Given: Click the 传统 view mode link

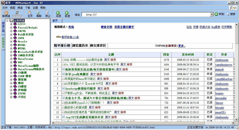Looking at the screenshot, I should (x=71, y=27).
